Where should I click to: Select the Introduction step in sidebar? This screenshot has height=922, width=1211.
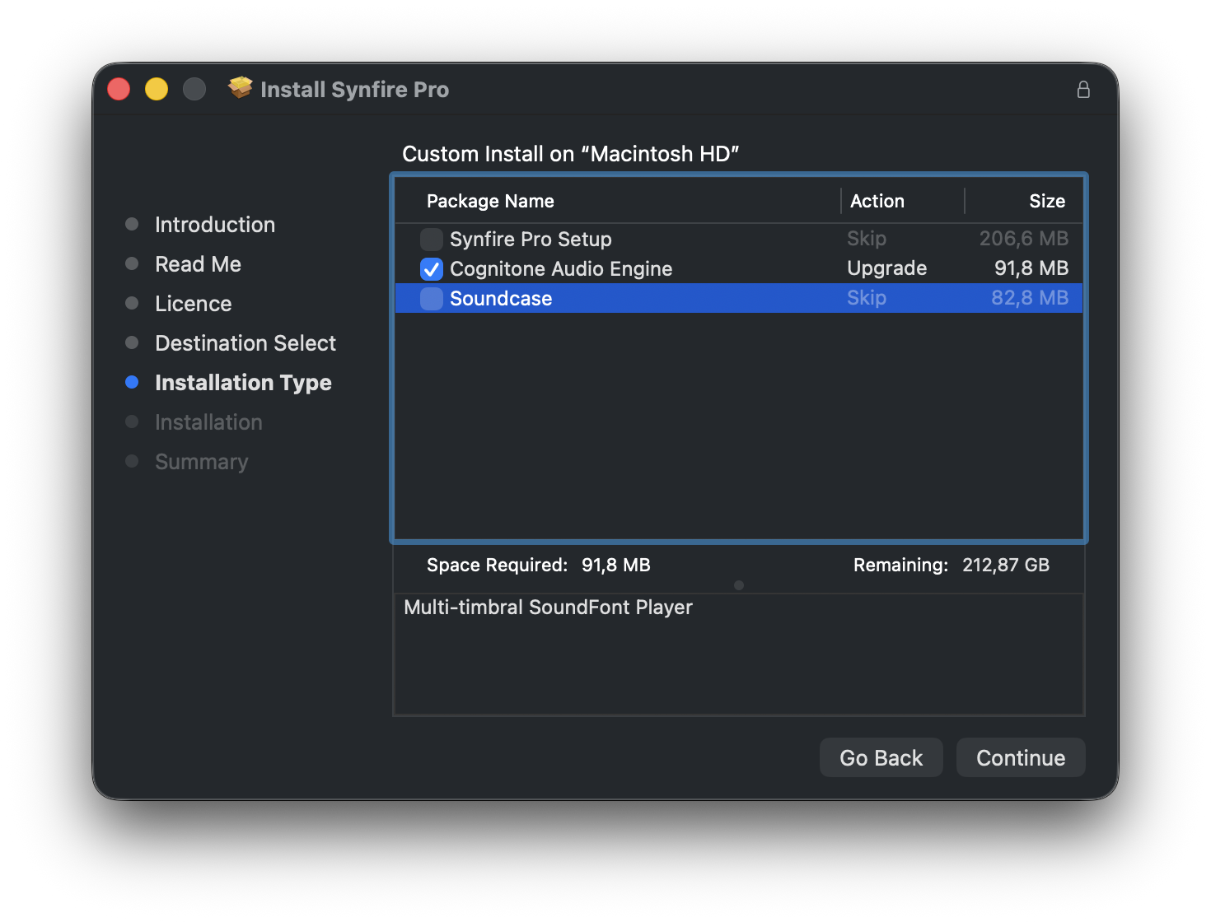tap(214, 225)
